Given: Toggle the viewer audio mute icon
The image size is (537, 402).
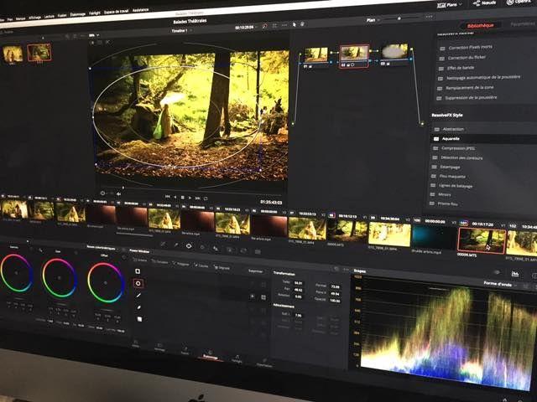Looking at the screenshot, I should (x=118, y=193).
